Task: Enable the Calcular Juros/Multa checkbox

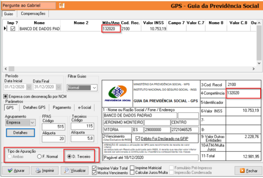Action: pyautogui.click(x=132, y=173)
